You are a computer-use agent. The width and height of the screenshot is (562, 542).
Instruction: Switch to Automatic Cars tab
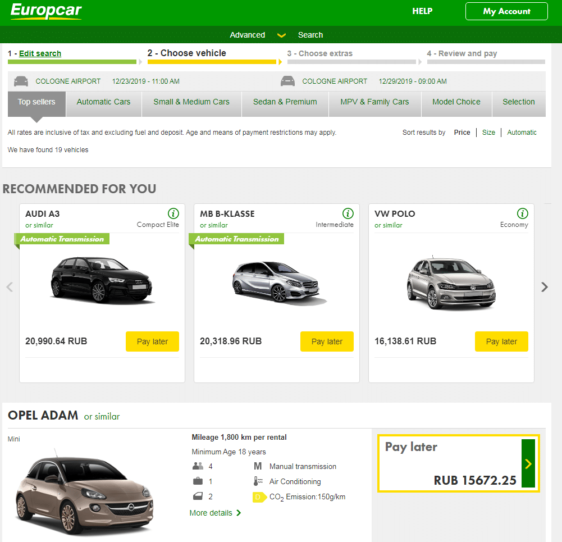pos(103,104)
